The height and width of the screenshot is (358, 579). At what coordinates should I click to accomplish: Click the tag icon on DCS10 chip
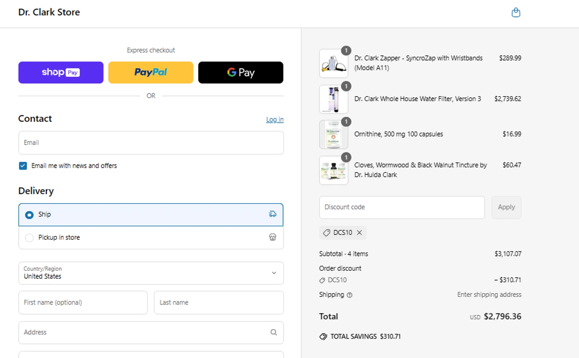click(327, 232)
